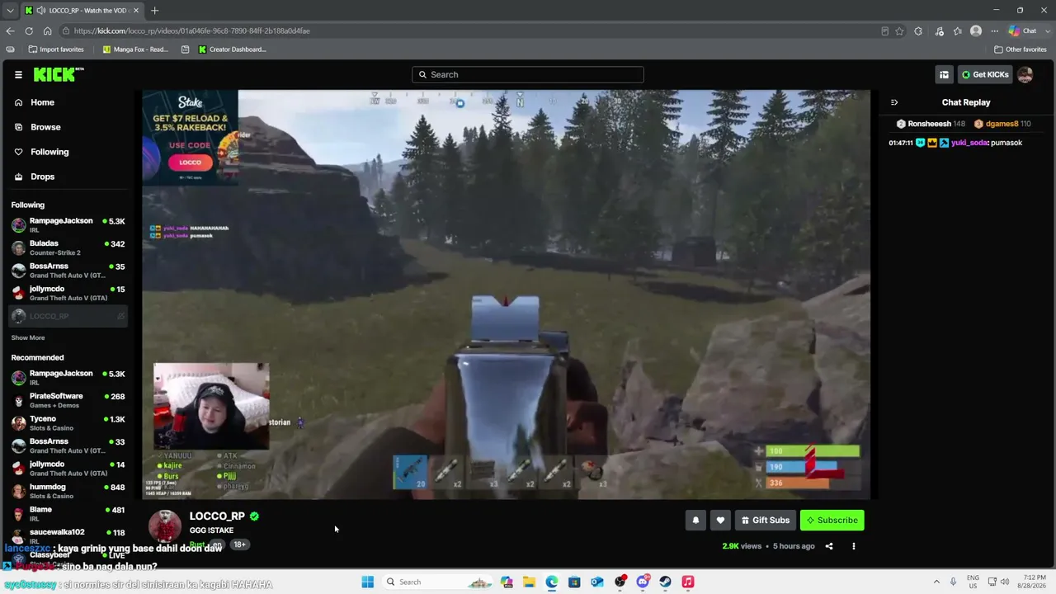Open Other favorites folder
1056x594 pixels.
tap(1021, 49)
